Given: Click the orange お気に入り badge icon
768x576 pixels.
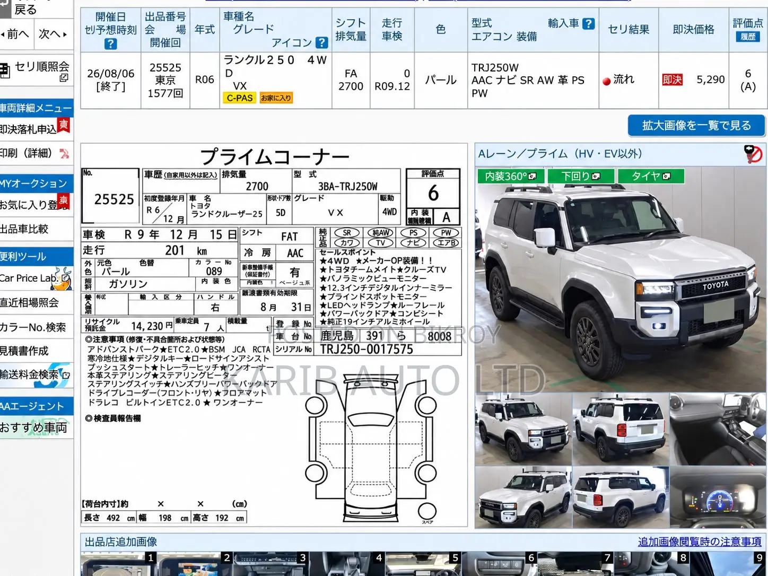Looking at the screenshot, I should pyautogui.click(x=276, y=98).
